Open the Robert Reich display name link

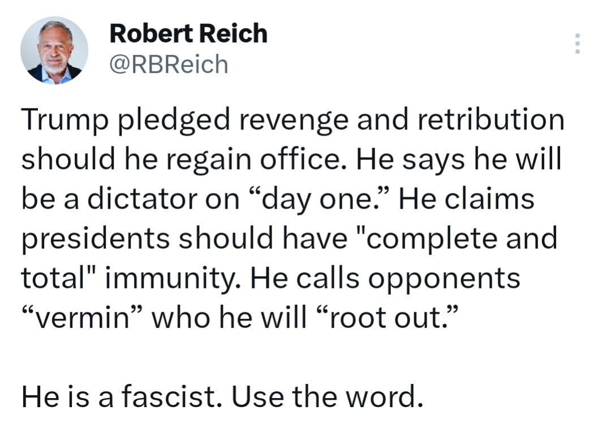[188, 33]
